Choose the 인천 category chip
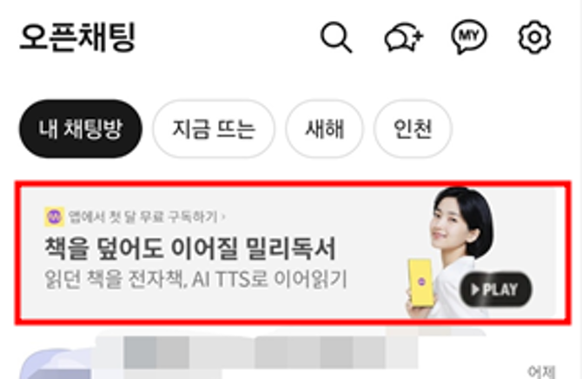582x379 pixels. [413, 129]
